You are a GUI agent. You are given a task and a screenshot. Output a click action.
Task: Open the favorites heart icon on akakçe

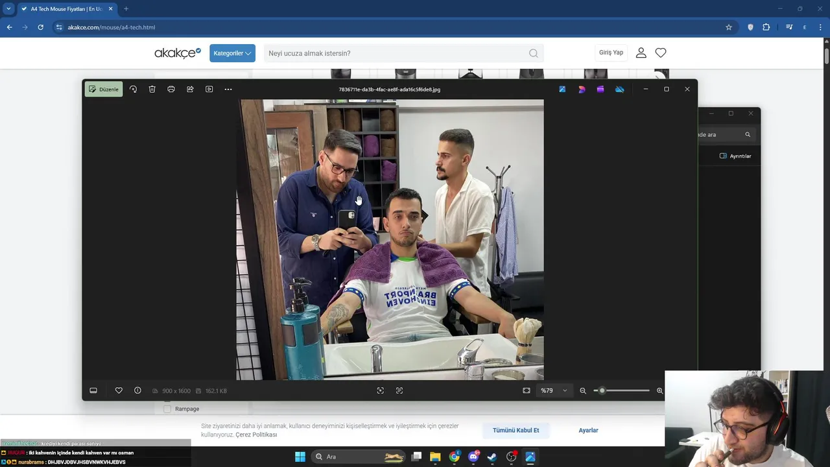click(661, 53)
